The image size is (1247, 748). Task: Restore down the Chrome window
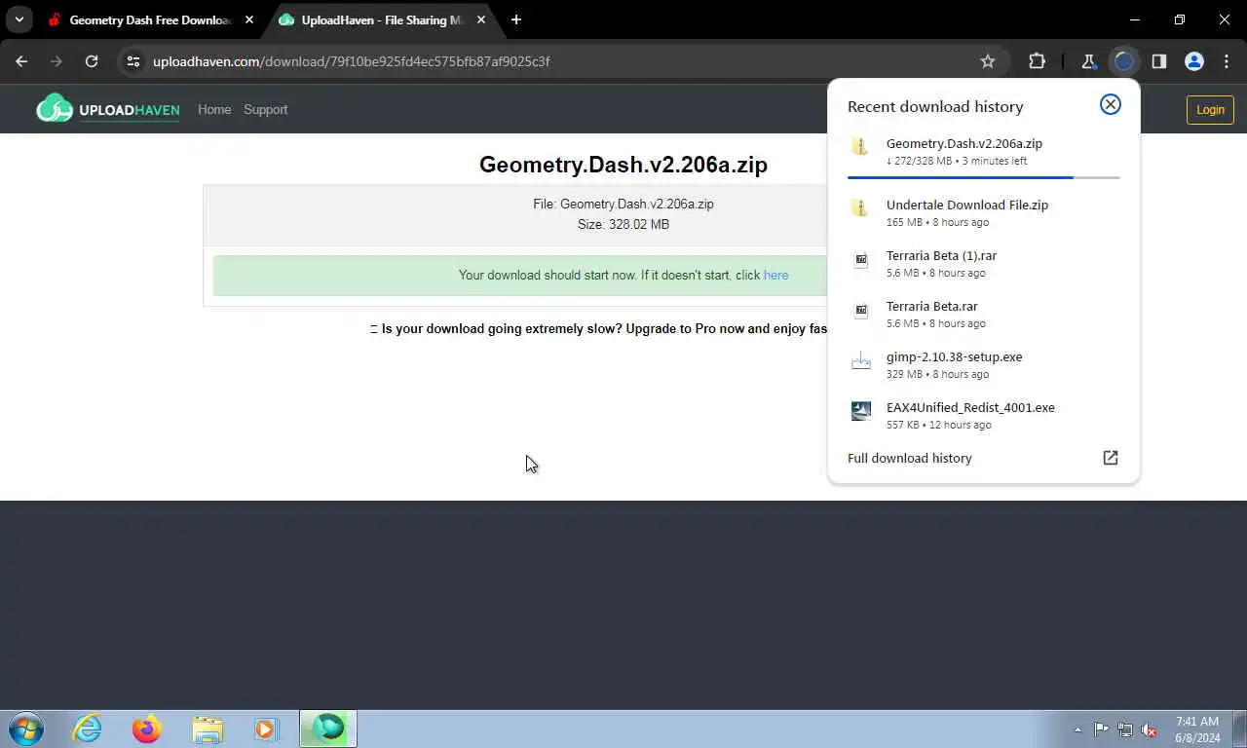point(1180,19)
